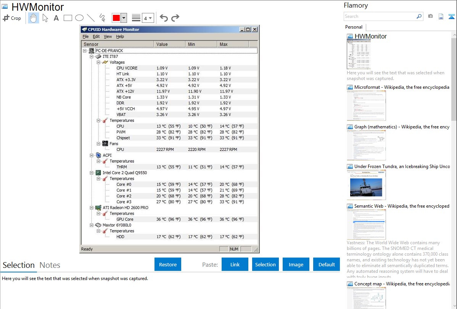Click the Default paste button
The image size is (457, 309).
[327, 264]
